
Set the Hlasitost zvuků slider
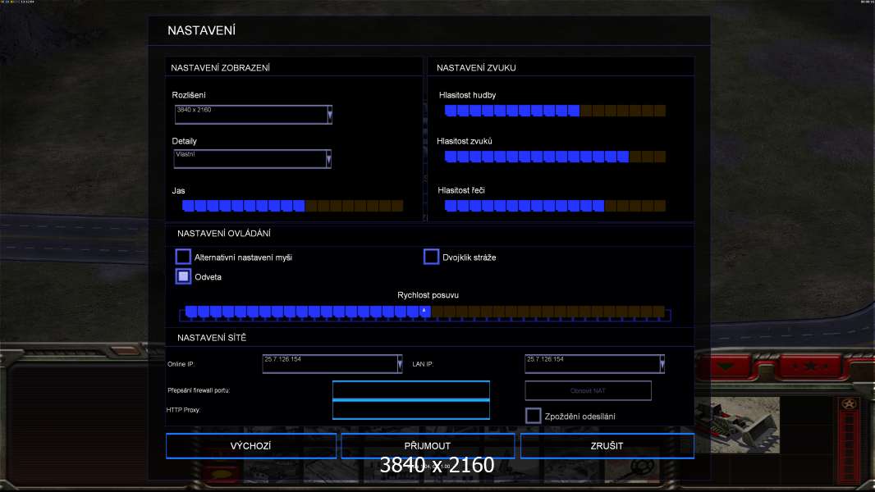(x=555, y=157)
